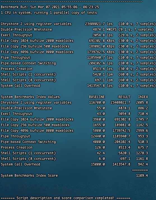Click the "8513.4 lps" Process Creation value
Image resolution: width=156 pixels, height=200 pixels.
[x=103, y=69]
